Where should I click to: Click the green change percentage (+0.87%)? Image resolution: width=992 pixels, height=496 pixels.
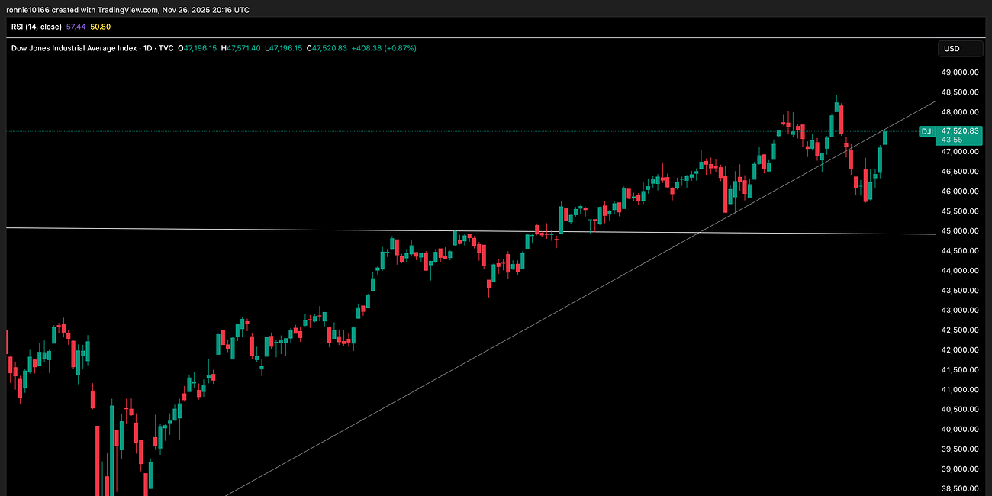[399, 47]
